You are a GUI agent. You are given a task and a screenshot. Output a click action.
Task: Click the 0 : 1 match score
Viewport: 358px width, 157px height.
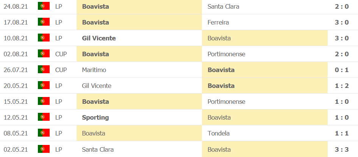coord(342,70)
